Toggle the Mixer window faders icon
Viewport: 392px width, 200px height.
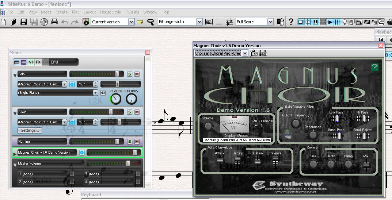[338, 22]
